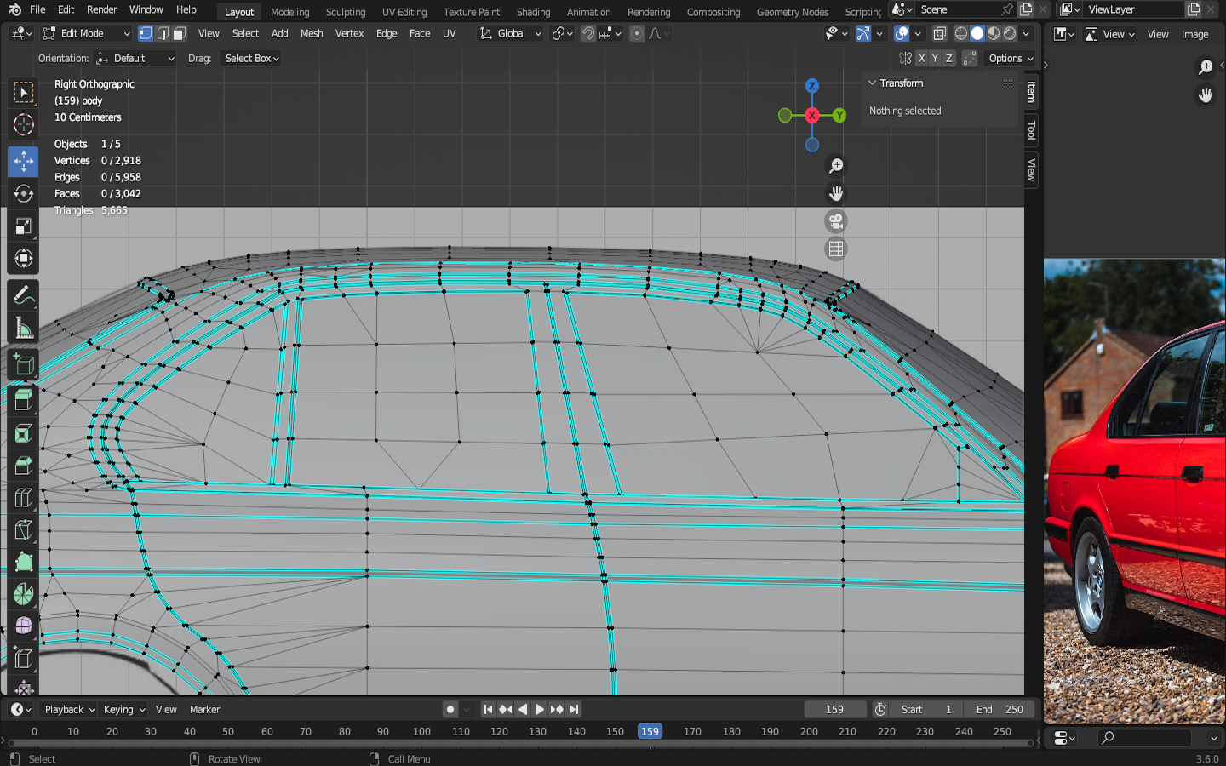Toggle X axis mirror
Viewport: 1226px width, 766px height.
tap(921, 59)
